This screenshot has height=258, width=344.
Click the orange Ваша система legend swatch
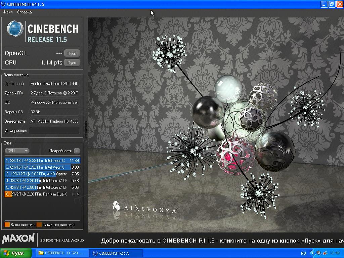click(x=7, y=225)
